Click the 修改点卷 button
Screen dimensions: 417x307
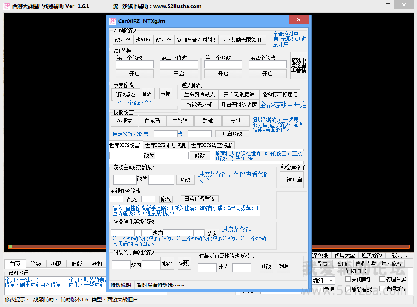pyautogui.click(x=125, y=94)
